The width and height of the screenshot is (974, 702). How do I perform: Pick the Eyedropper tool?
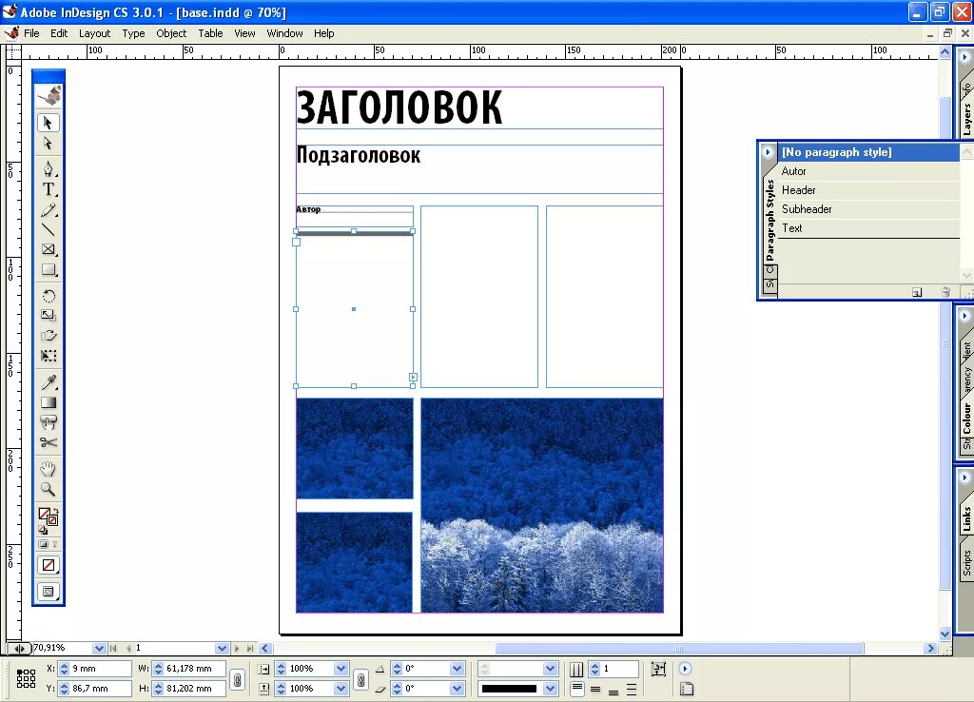pyautogui.click(x=49, y=382)
